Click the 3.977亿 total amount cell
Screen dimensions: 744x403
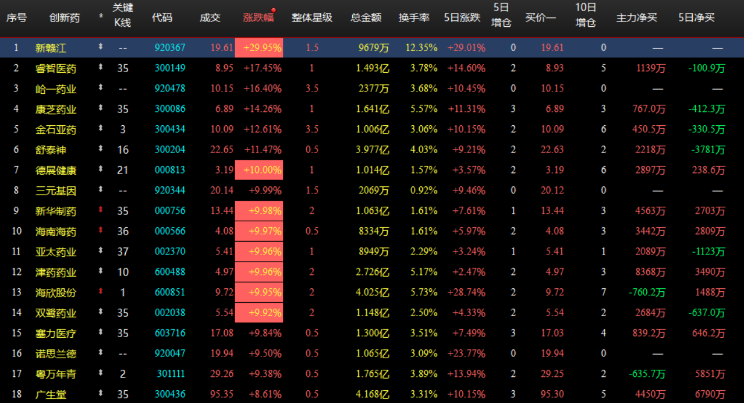tap(373, 150)
